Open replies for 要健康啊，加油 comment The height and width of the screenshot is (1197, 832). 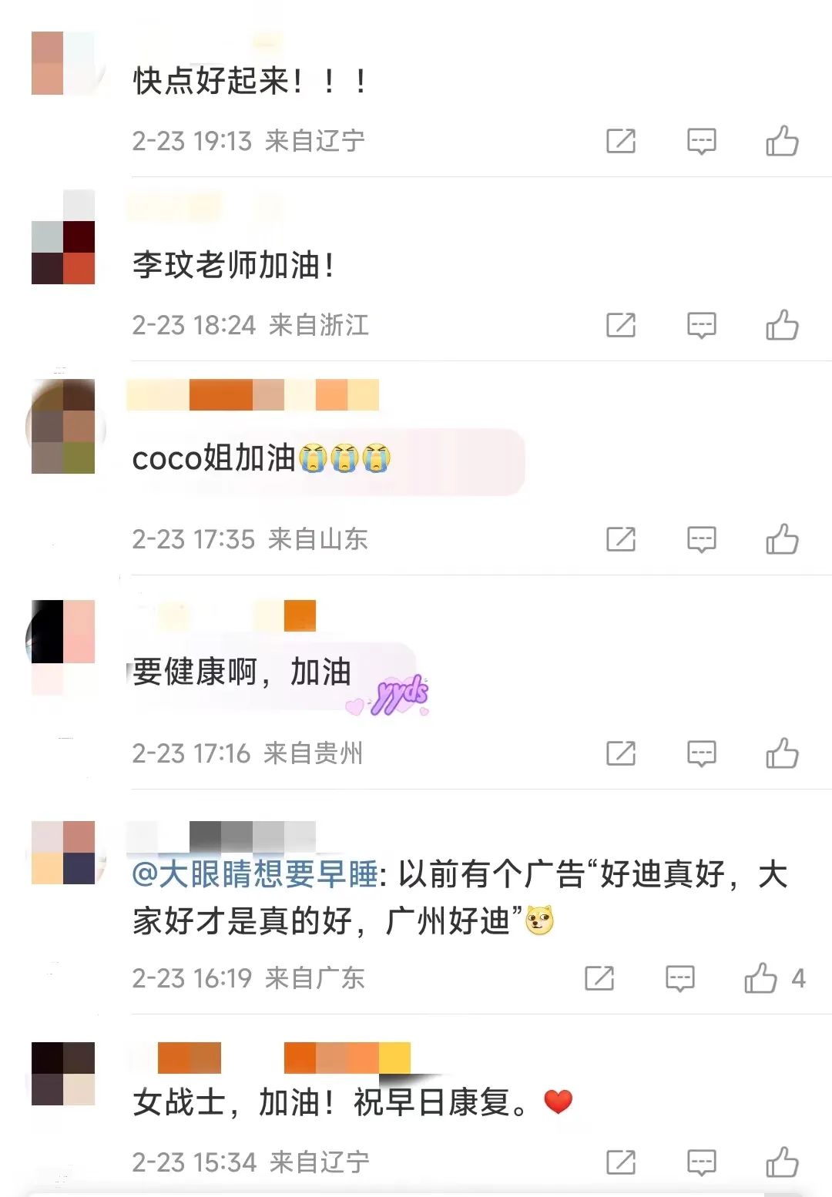[701, 754]
